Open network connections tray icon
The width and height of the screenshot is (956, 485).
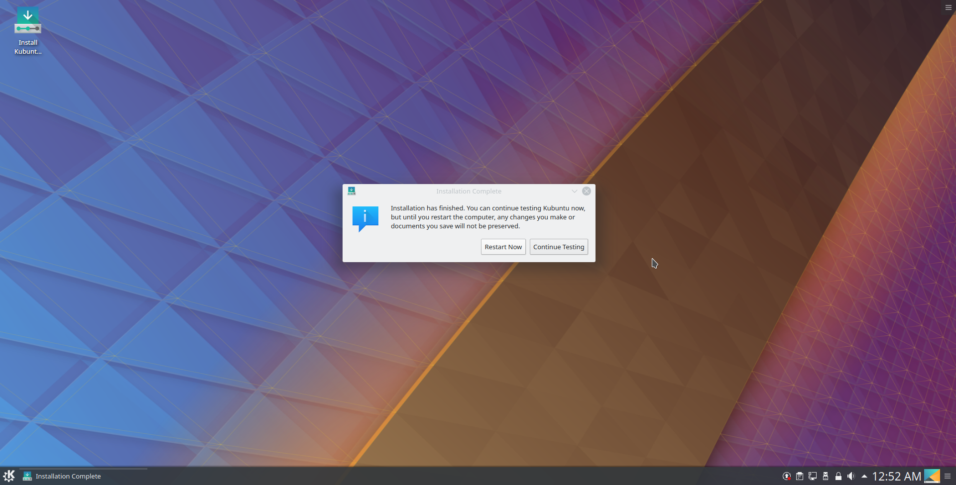coord(812,476)
